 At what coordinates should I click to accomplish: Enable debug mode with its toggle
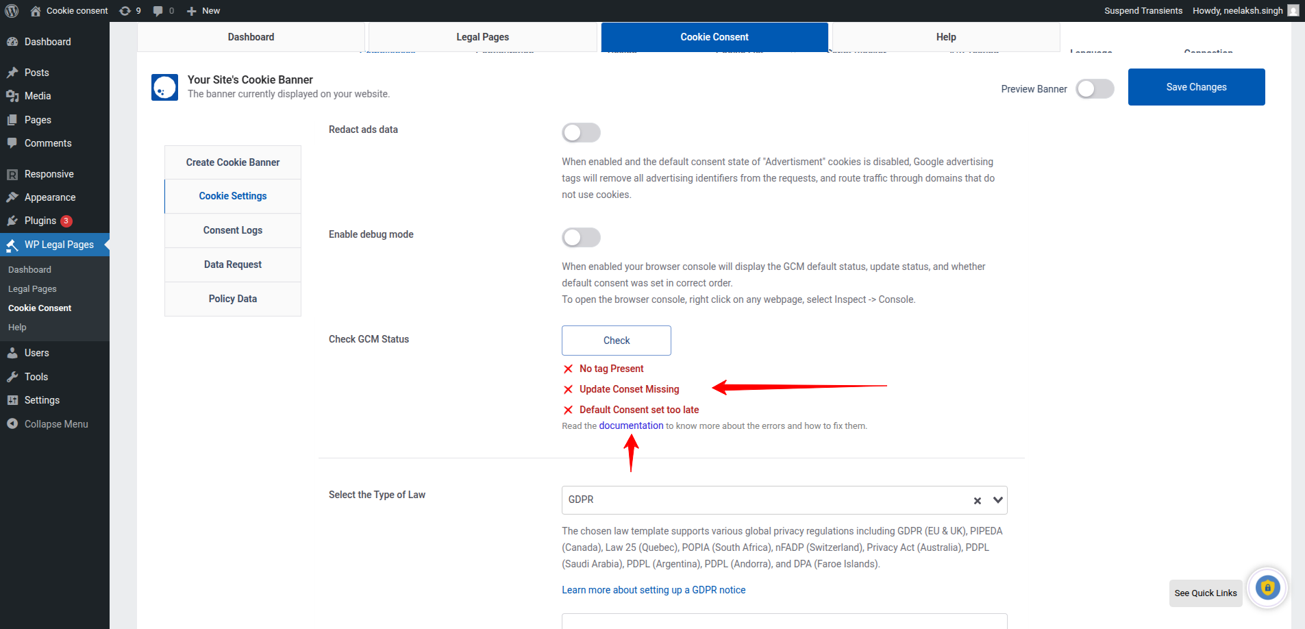581,237
